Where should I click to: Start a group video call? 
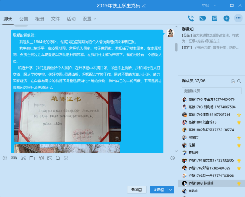click(202, 18)
